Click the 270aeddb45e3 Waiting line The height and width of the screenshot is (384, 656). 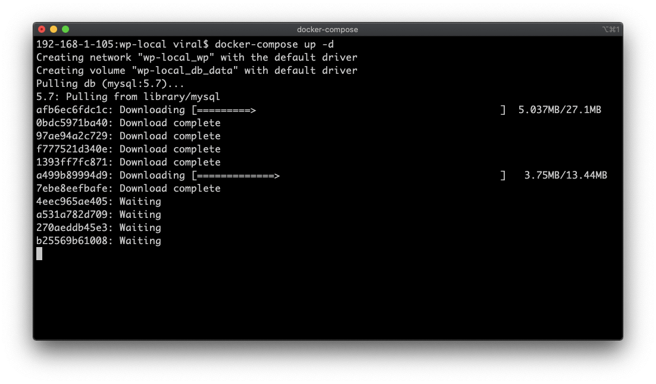99,227
